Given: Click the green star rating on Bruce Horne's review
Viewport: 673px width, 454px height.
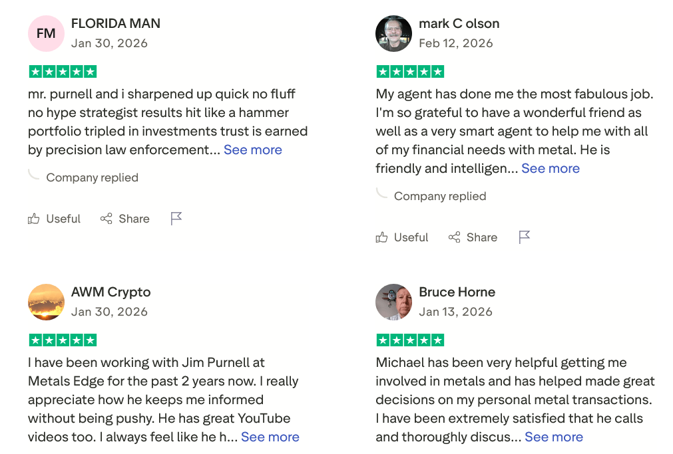Looking at the screenshot, I should [x=410, y=339].
